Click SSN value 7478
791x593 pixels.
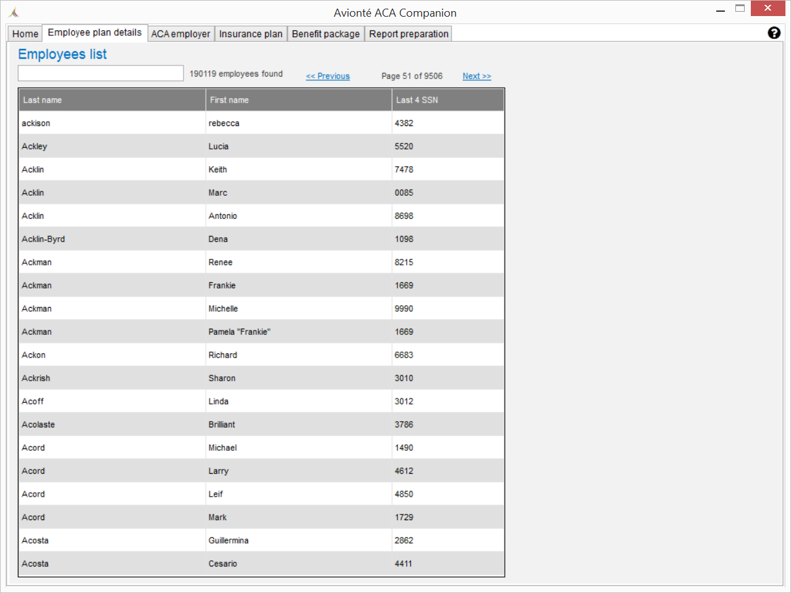[x=404, y=170]
